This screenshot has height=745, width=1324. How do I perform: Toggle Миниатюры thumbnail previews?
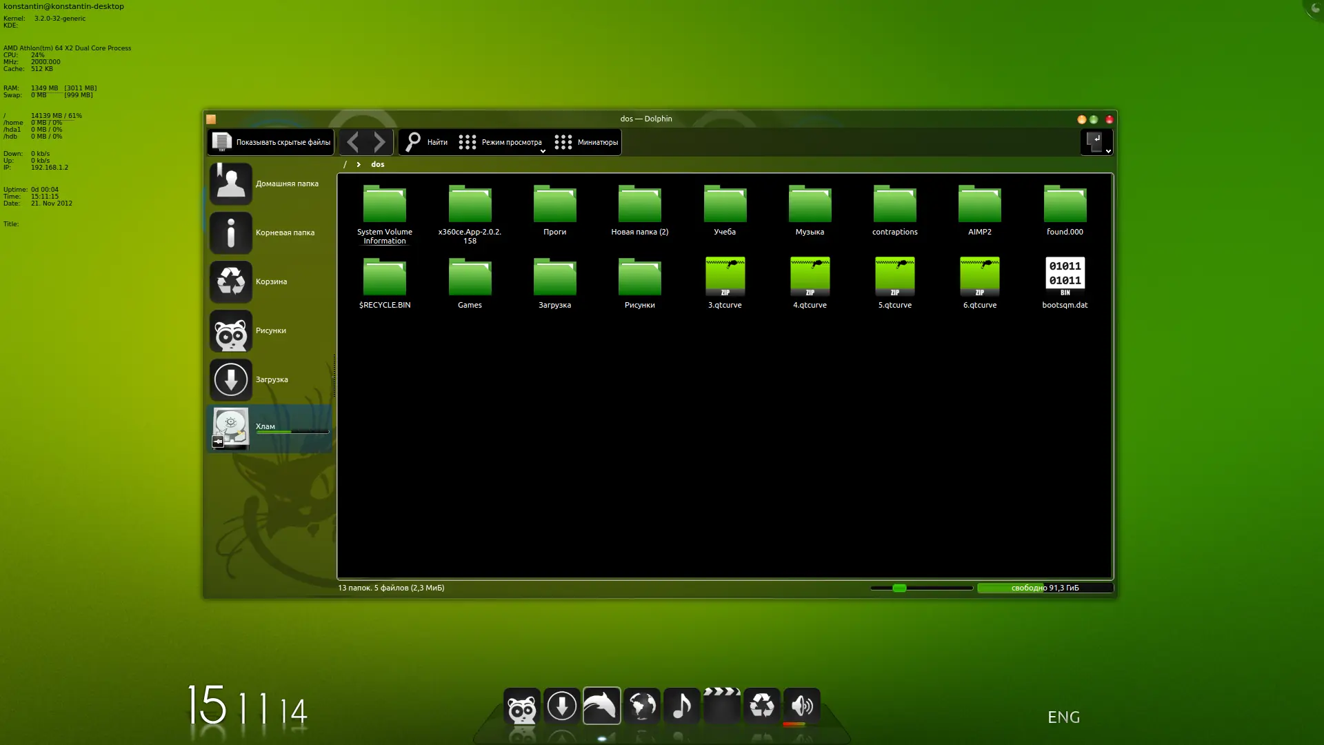pyautogui.click(x=586, y=142)
